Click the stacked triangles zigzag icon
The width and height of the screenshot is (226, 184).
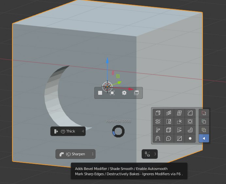(179, 130)
